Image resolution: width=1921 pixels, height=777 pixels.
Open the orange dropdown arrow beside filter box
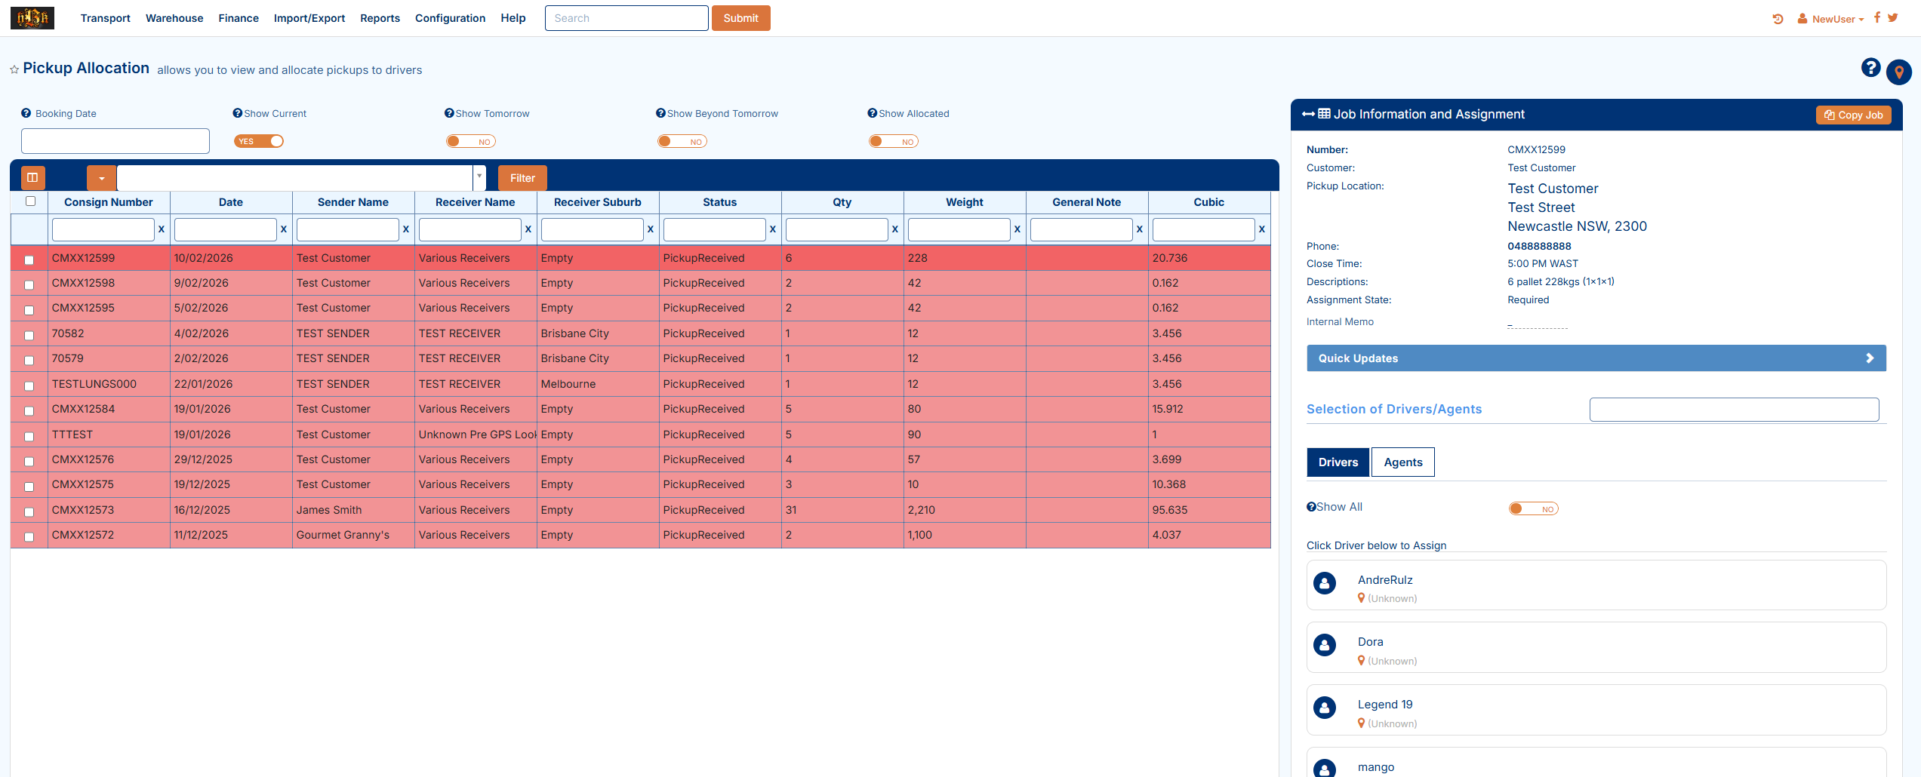tap(101, 178)
